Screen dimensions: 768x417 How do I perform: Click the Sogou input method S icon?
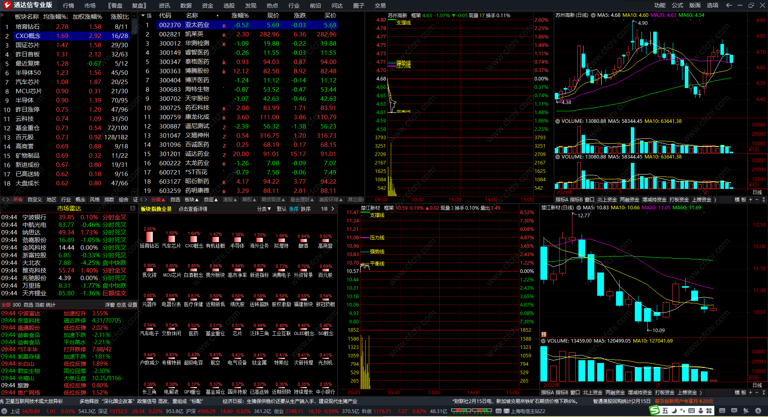[654, 410]
